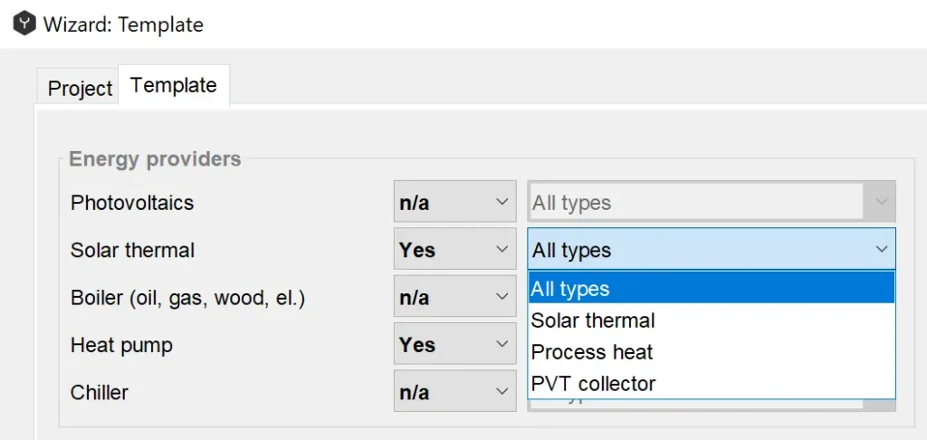Collapse the Solar thermal types combo box

click(x=881, y=250)
